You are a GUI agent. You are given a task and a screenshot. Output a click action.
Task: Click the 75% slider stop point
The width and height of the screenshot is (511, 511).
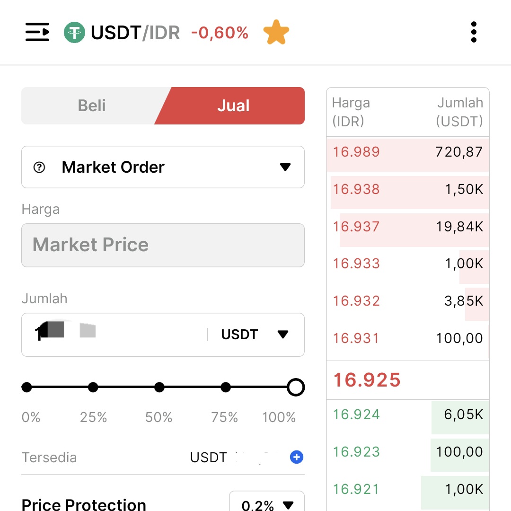(x=226, y=387)
